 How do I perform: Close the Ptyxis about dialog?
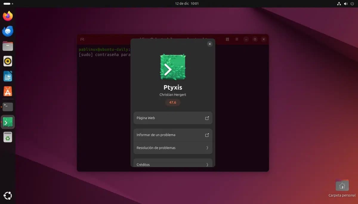210,44
